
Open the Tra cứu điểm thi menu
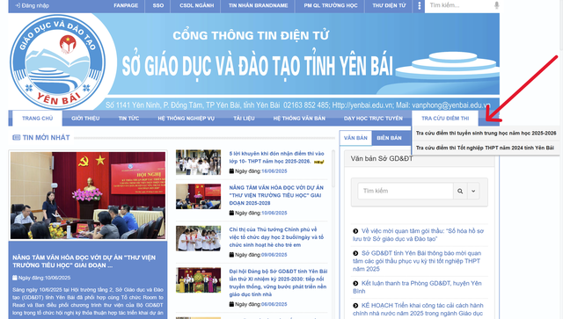coord(445,119)
